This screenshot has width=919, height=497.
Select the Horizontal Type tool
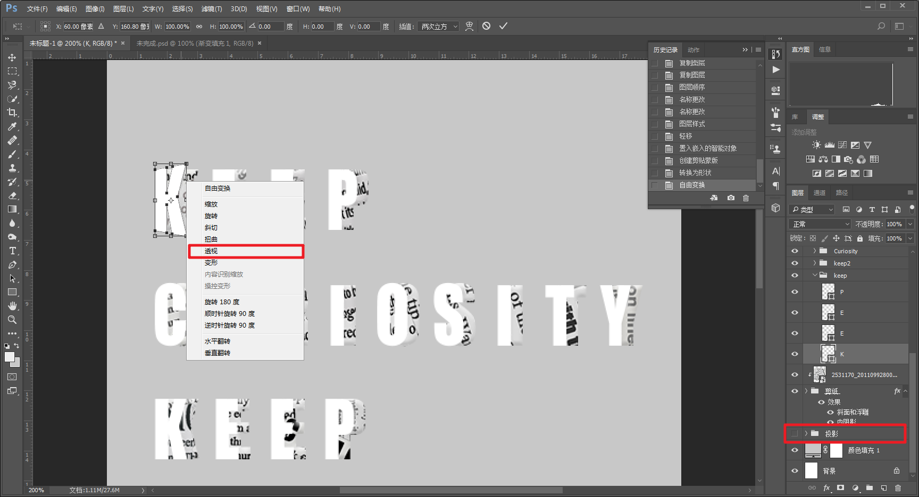[12, 251]
